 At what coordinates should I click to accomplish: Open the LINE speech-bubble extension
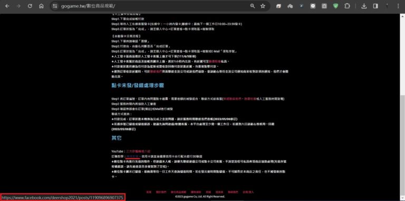pos(313,6)
